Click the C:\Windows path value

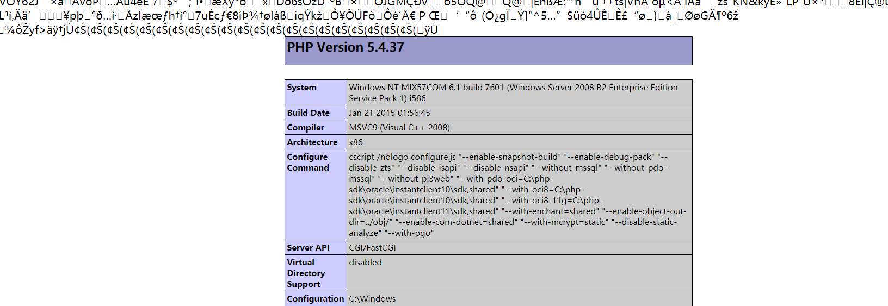point(373,299)
